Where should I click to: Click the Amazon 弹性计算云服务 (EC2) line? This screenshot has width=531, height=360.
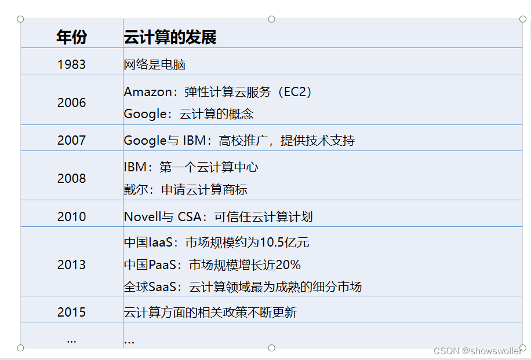(x=218, y=92)
